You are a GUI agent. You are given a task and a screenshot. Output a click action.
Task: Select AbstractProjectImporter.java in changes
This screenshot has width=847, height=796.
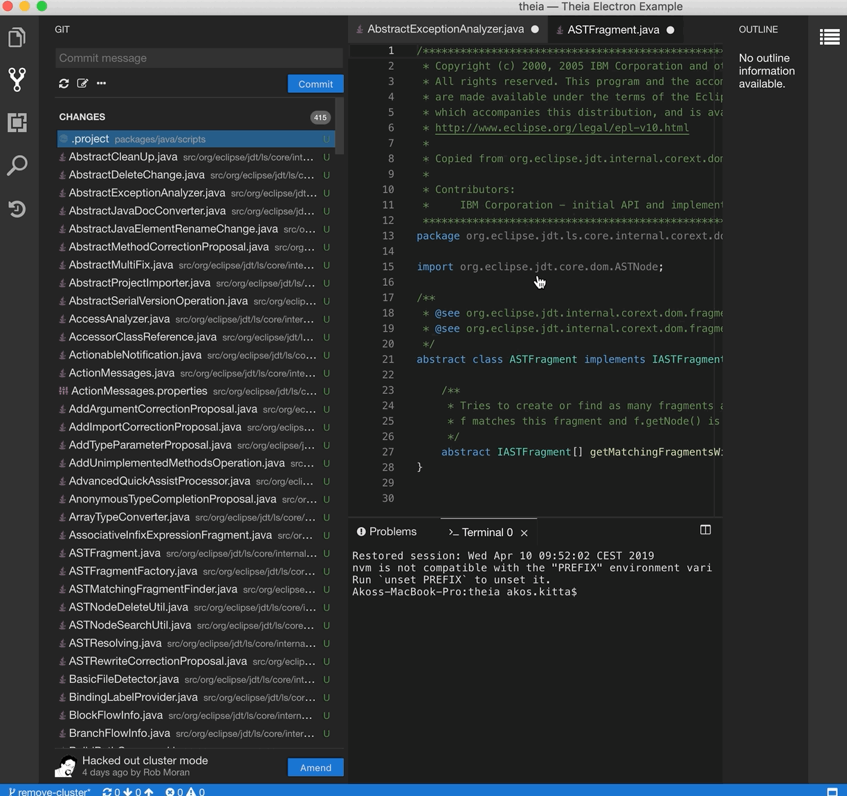click(196, 283)
